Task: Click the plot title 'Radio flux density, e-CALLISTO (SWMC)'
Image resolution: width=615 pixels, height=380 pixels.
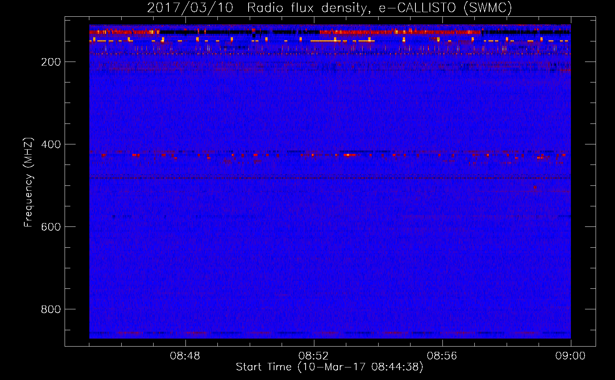Action: click(380, 8)
